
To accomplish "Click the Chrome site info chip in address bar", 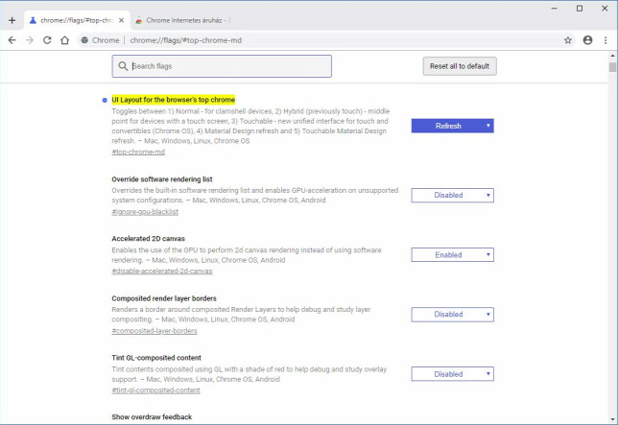I will (x=100, y=40).
